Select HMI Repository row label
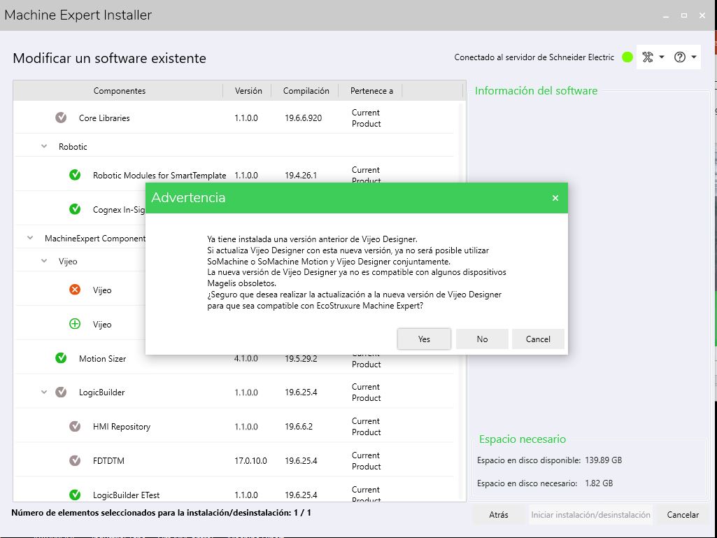717x538 pixels. 122,427
